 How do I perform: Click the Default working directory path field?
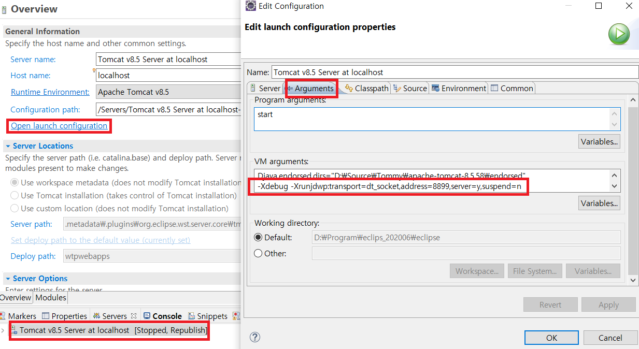tap(466, 238)
